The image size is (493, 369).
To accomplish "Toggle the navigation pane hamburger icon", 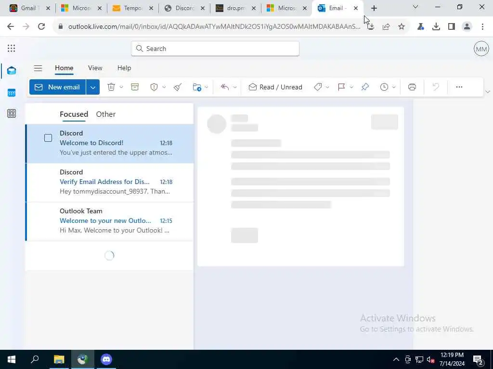I will 38,68.
